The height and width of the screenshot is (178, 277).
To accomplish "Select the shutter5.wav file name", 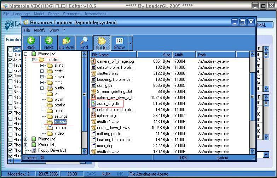I will click(108, 152).
